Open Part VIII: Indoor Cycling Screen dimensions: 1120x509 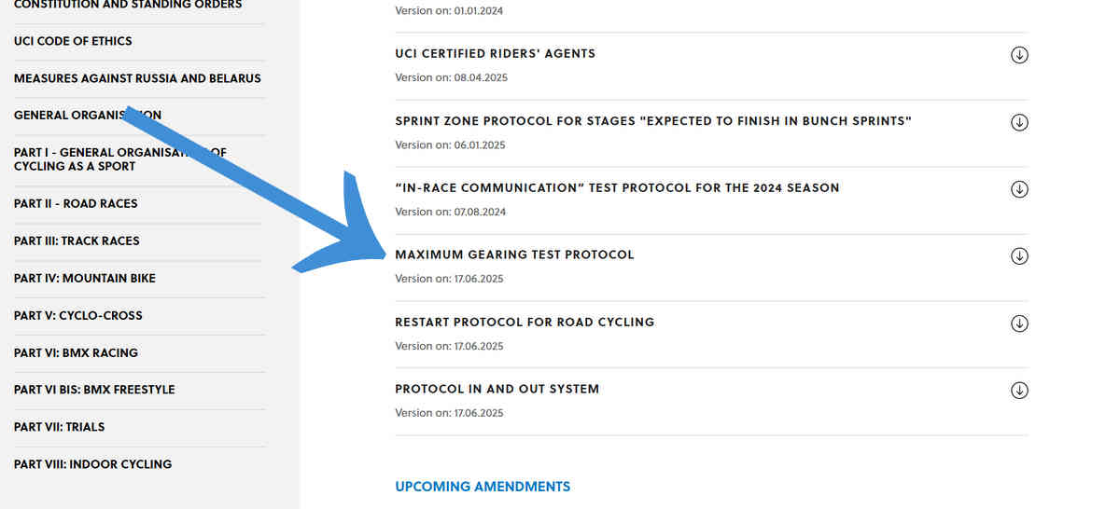[92, 464]
